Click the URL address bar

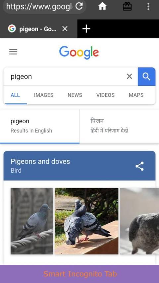coord(39,7)
